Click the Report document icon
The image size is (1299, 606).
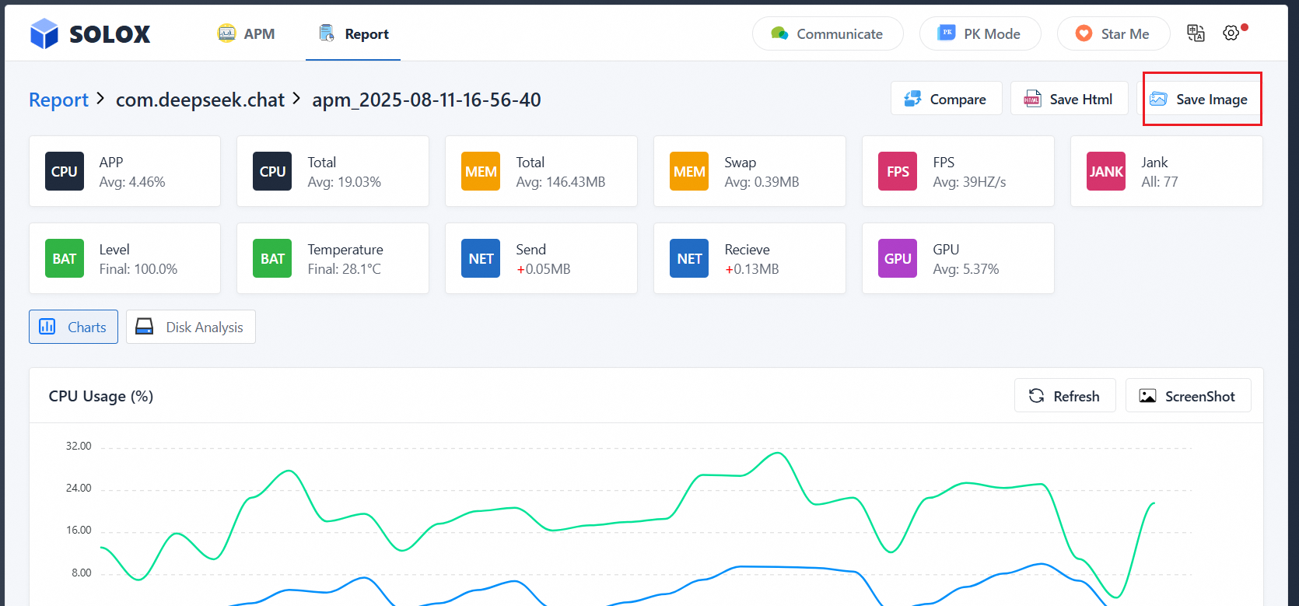coord(327,33)
